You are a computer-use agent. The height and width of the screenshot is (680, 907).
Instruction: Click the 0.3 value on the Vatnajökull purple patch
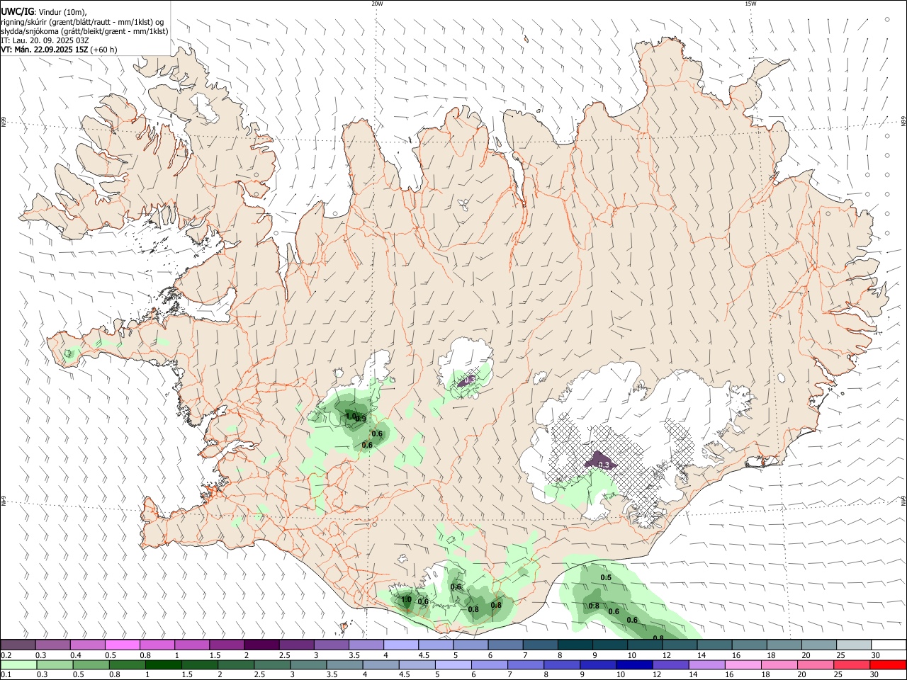(x=604, y=465)
